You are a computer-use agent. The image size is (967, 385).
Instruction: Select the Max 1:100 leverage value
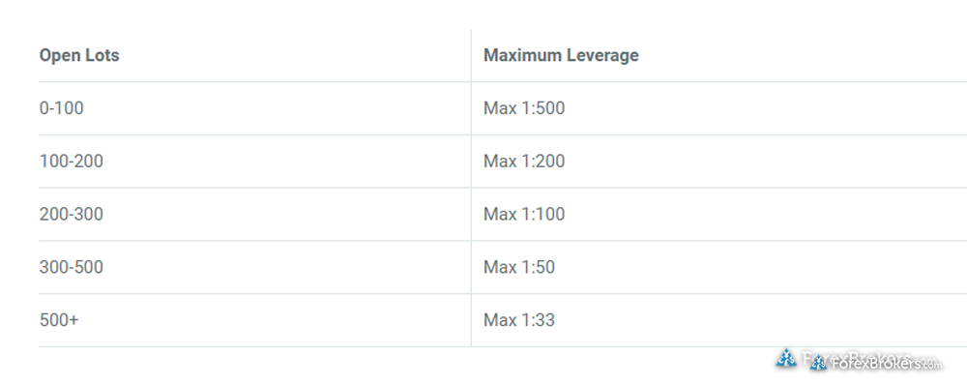[524, 214]
